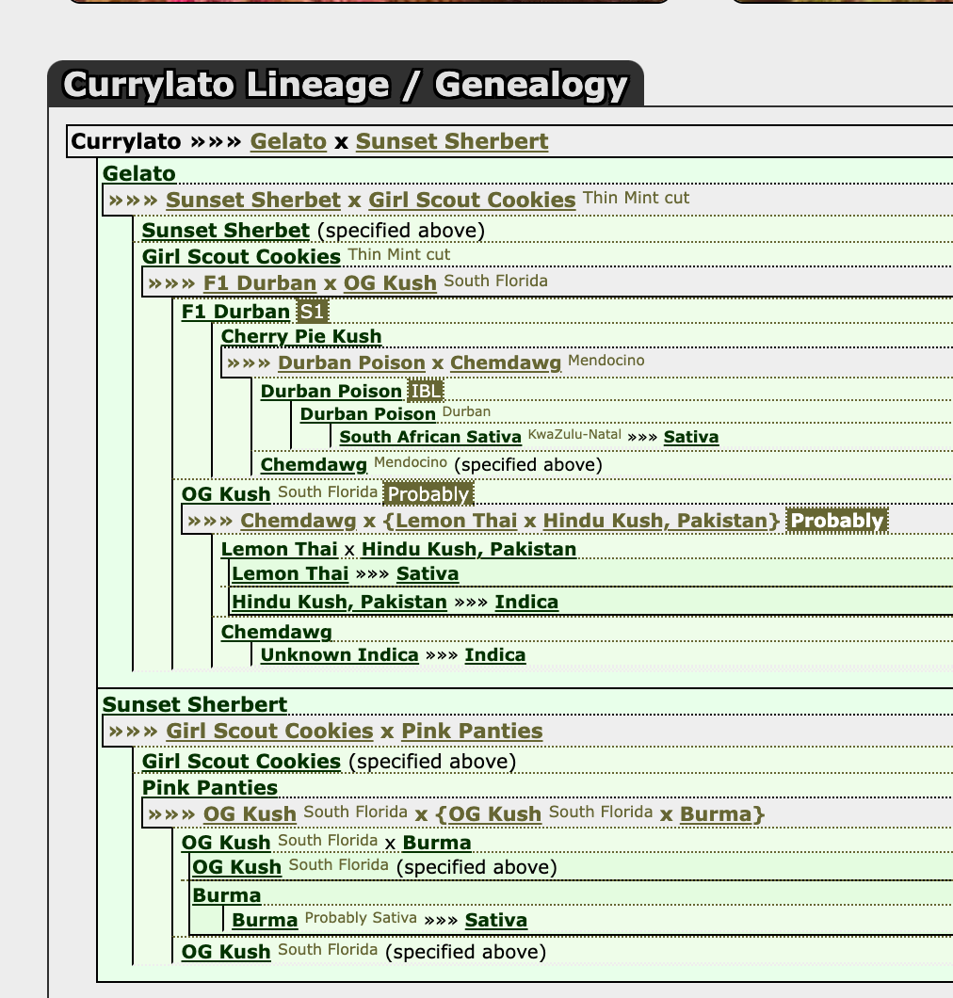The height and width of the screenshot is (998, 953).
Task: Click Probably badge after the closing brace
Action: click(x=836, y=521)
